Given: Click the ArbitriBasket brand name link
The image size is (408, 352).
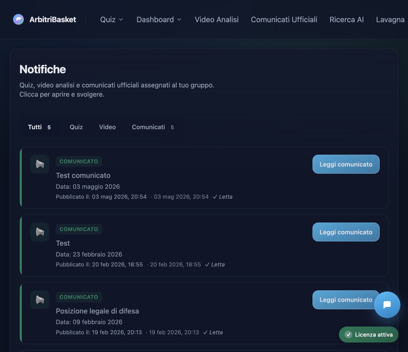Looking at the screenshot, I should coord(53,20).
